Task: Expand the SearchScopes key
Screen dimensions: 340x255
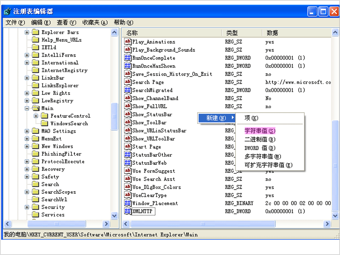Action: tap(27, 192)
